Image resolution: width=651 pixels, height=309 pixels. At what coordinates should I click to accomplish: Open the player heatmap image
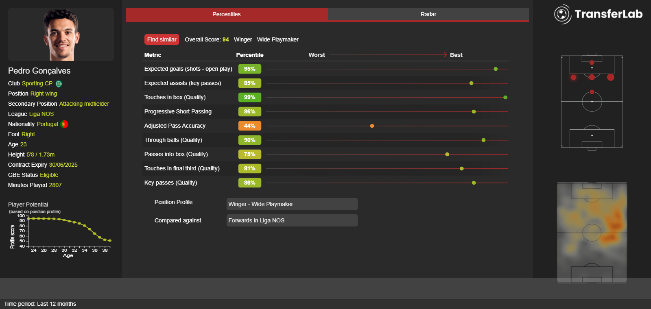[x=592, y=233]
